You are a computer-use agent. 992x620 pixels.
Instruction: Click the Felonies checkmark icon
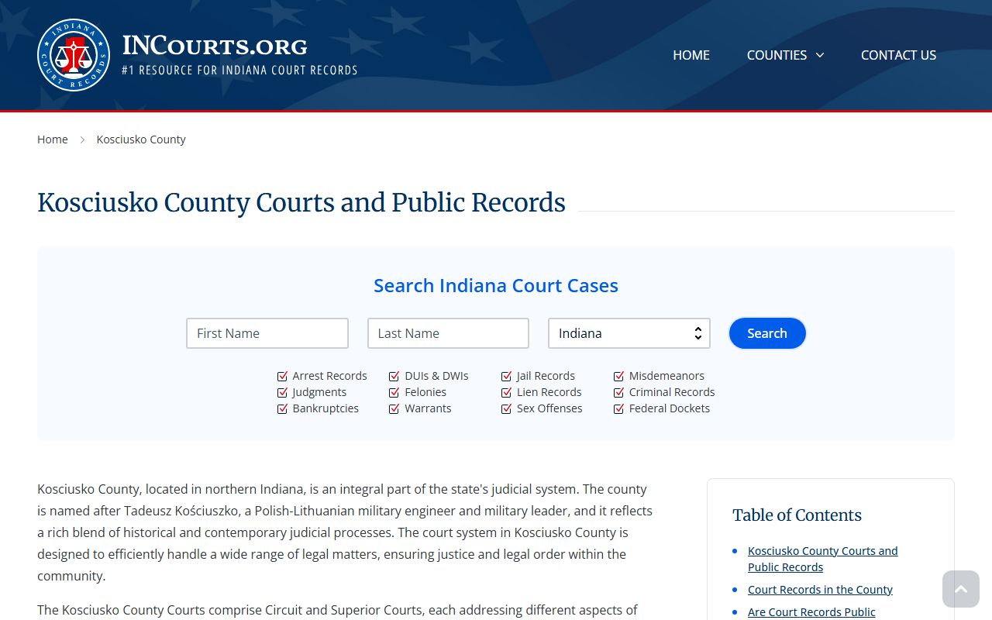click(x=394, y=392)
